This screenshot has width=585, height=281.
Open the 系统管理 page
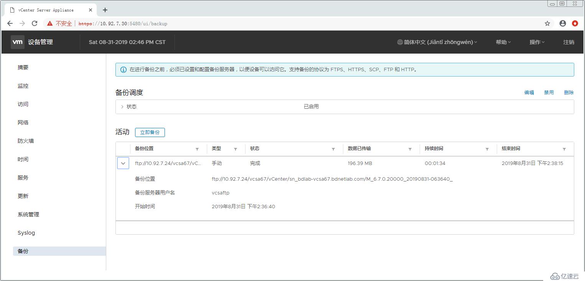[x=28, y=214]
